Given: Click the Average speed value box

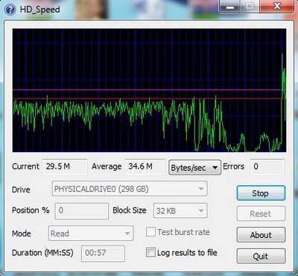Looking at the screenshot, I should click(145, 166).
